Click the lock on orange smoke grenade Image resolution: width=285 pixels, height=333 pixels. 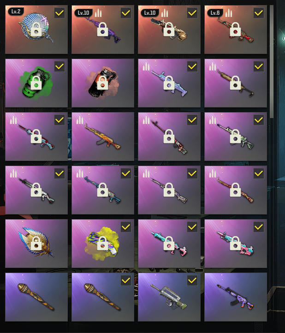point(102,83)
